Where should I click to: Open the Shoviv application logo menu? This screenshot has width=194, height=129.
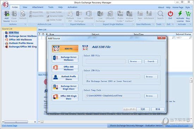5,5
